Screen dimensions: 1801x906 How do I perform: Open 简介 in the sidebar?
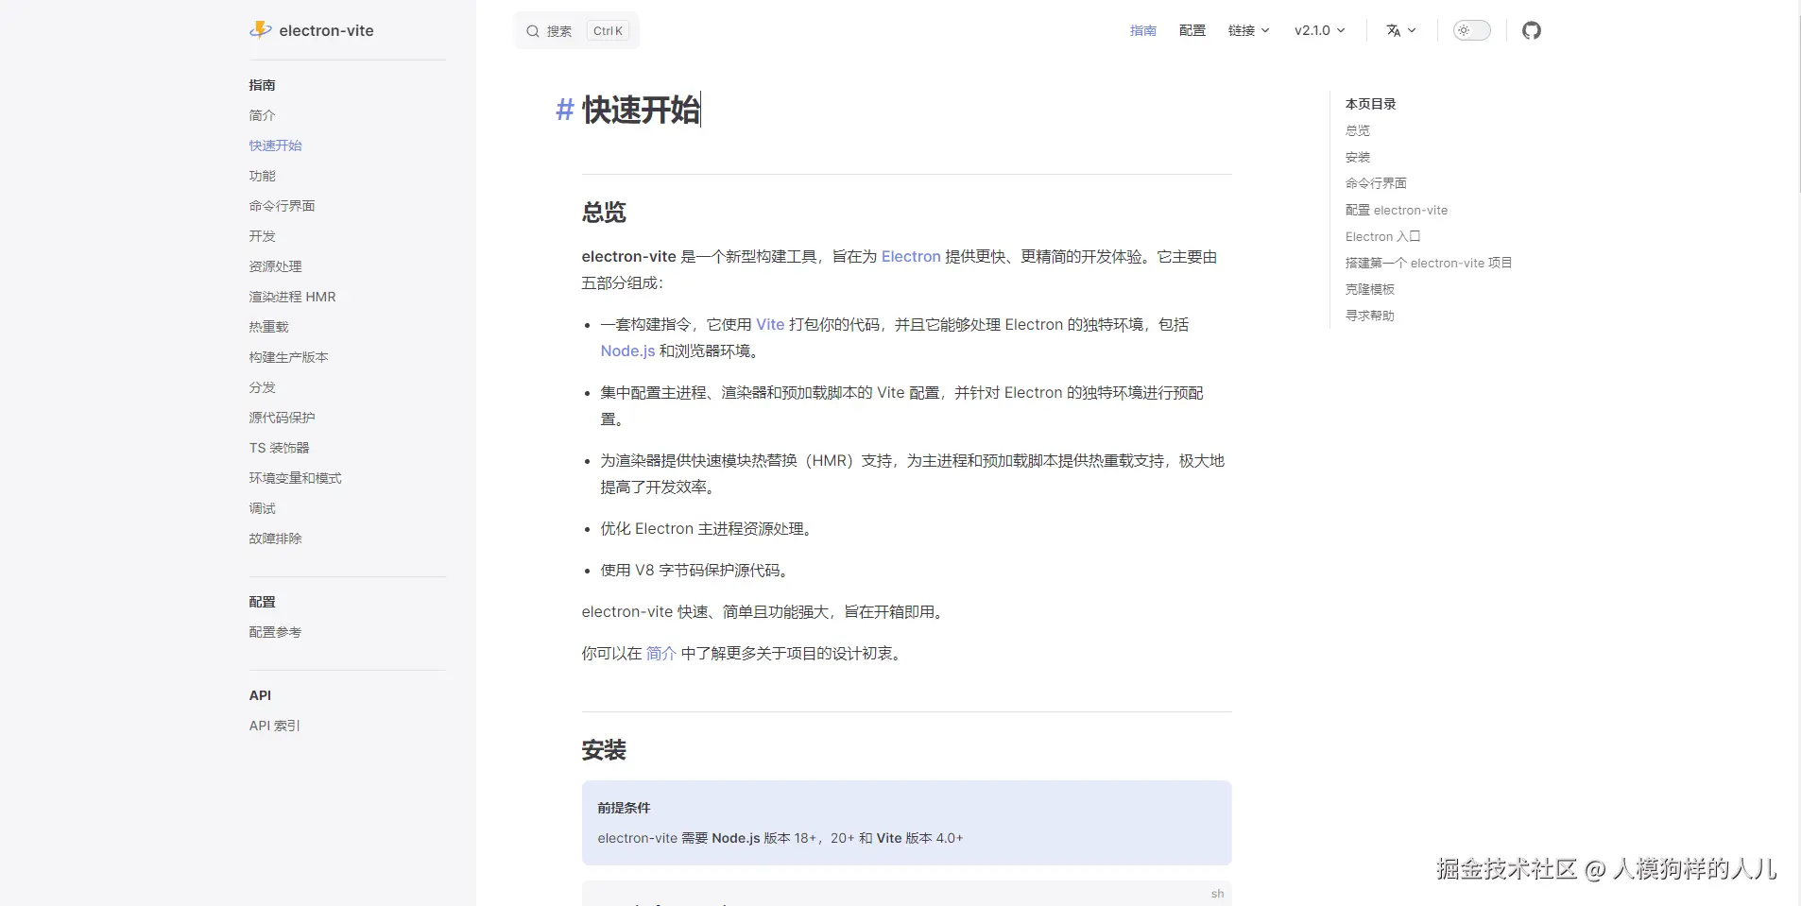pyautogui.click(x=263, y=115)
